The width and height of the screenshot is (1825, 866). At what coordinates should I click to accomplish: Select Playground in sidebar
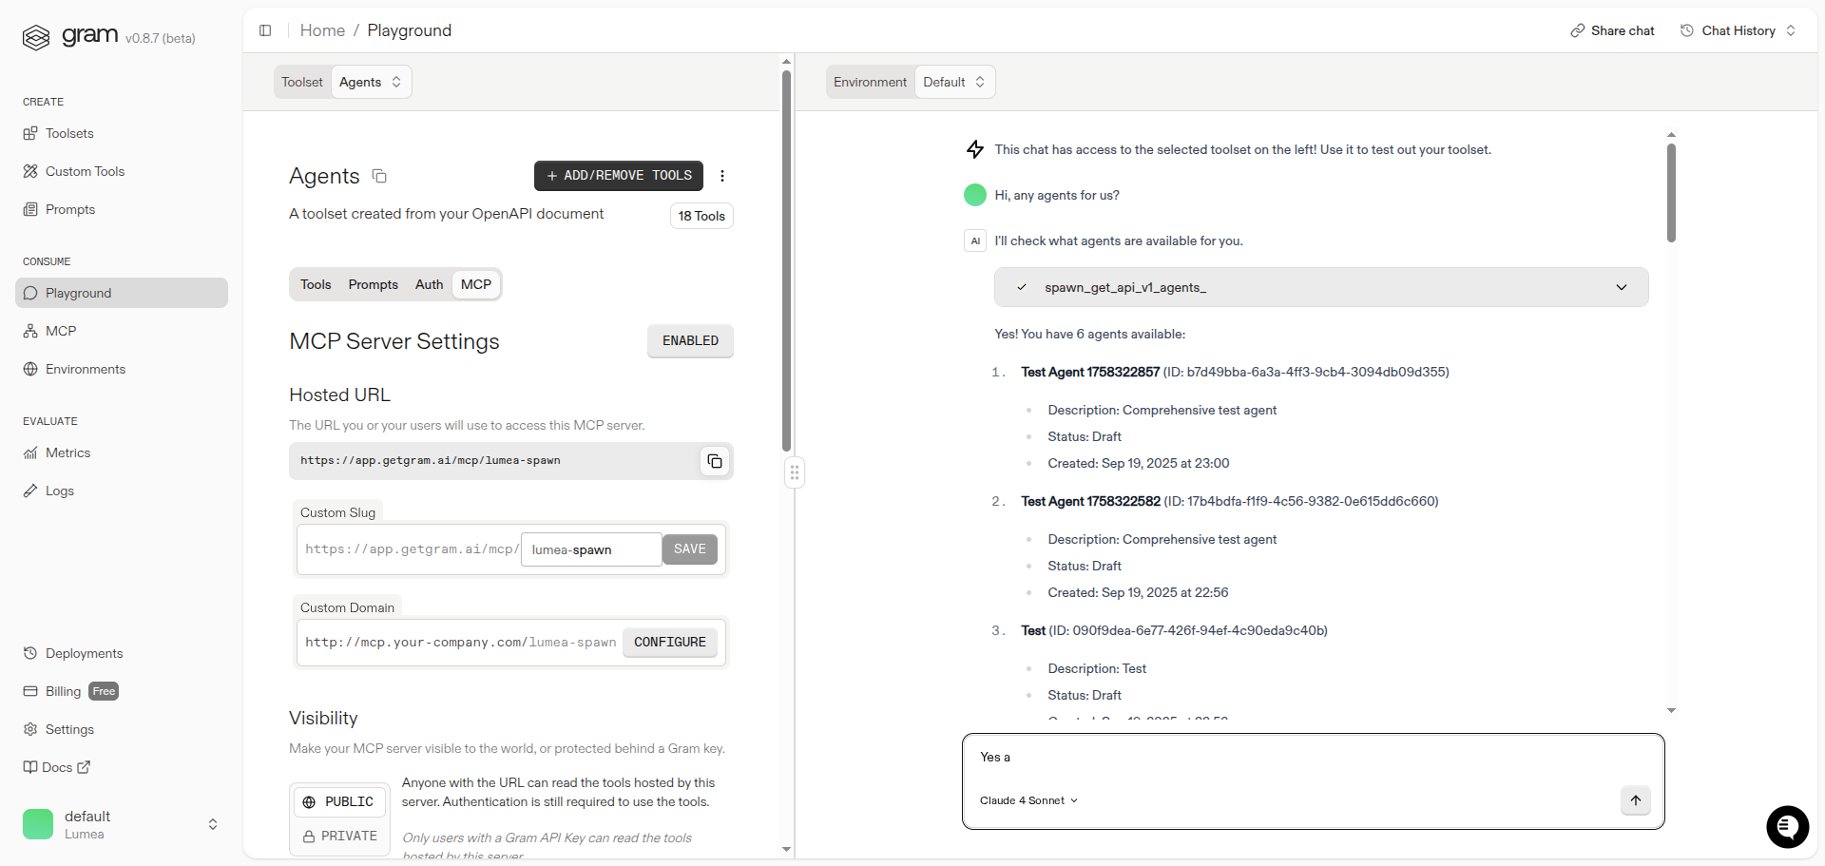(122, 293)
